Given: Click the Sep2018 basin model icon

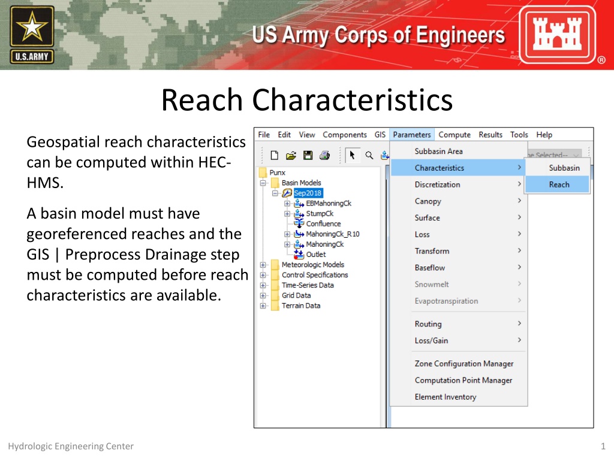Looking at the screenshot, I should (287, 193).
